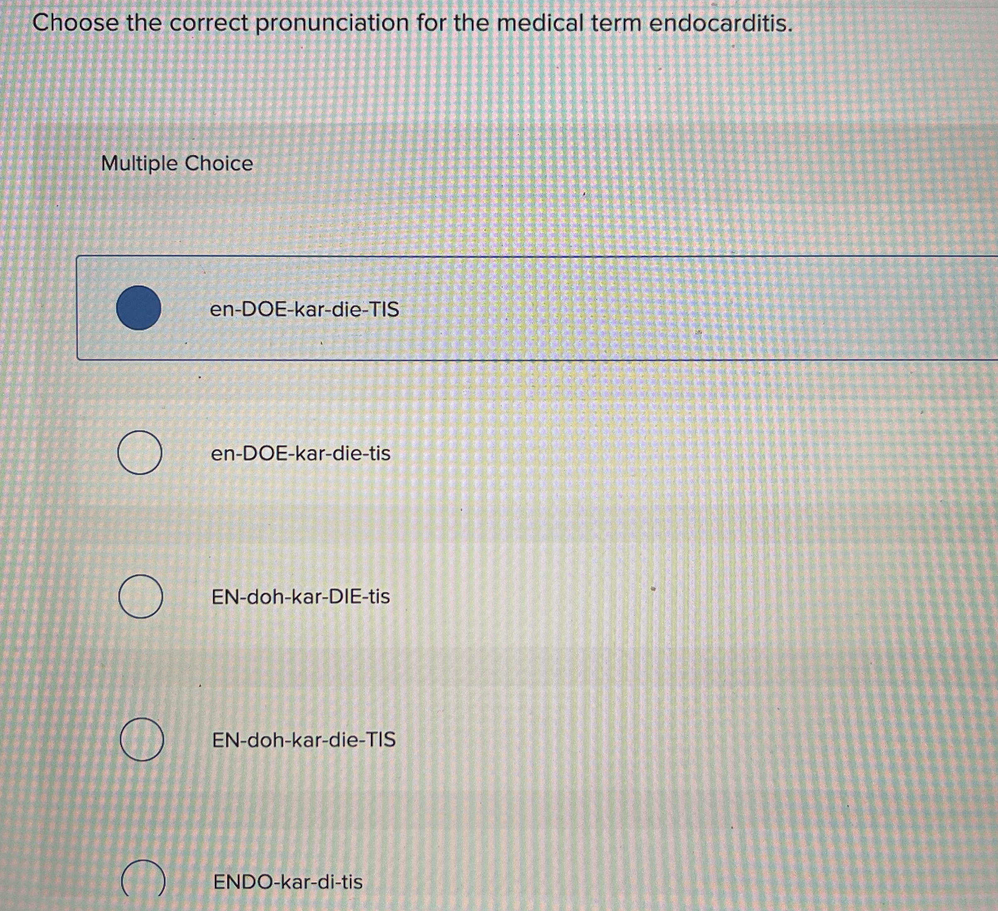Image resolution: width=998 pixels, height=911 pixels.
Task: Select the EN-doh-kar-DIE-tis radio button
Action: 141,596
